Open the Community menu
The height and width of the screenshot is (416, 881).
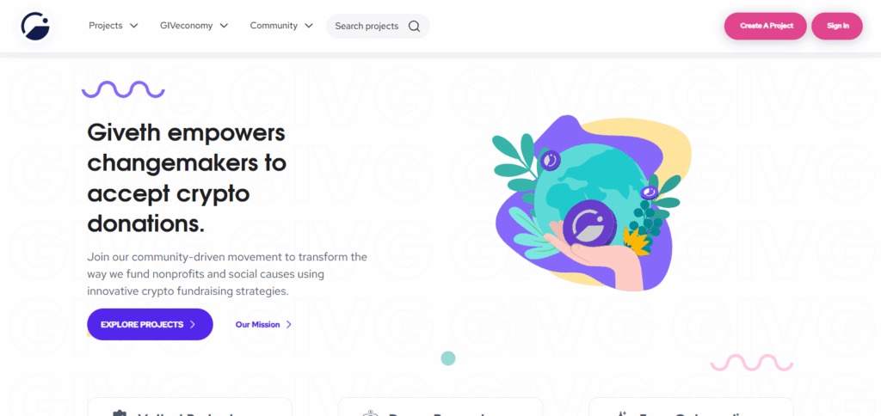pos(281,26)
